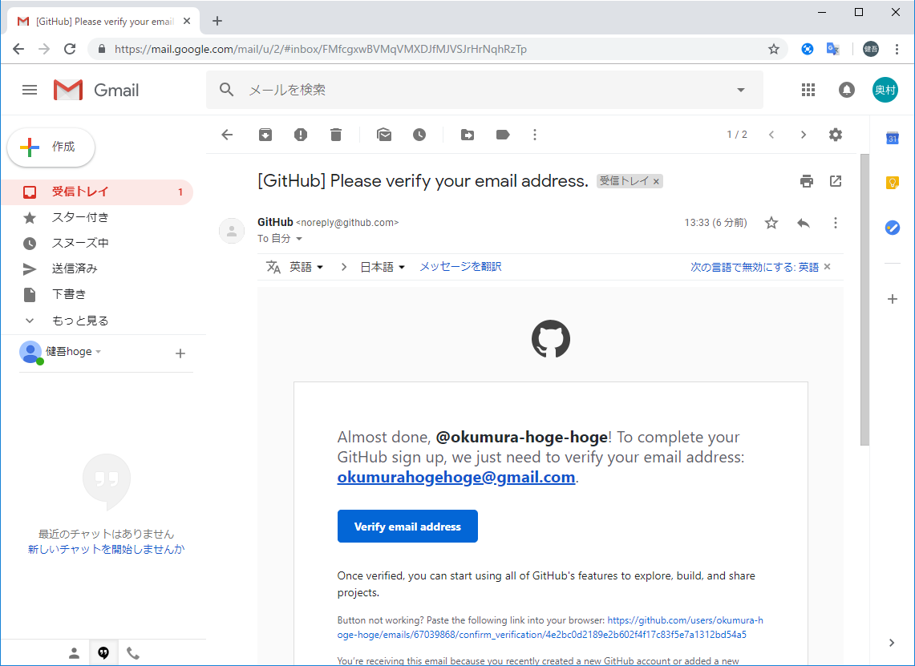The image size is (915, 666).
Task: Select スター付き in the sidebar
Action: pyautogui.click(x=80, y=217)
